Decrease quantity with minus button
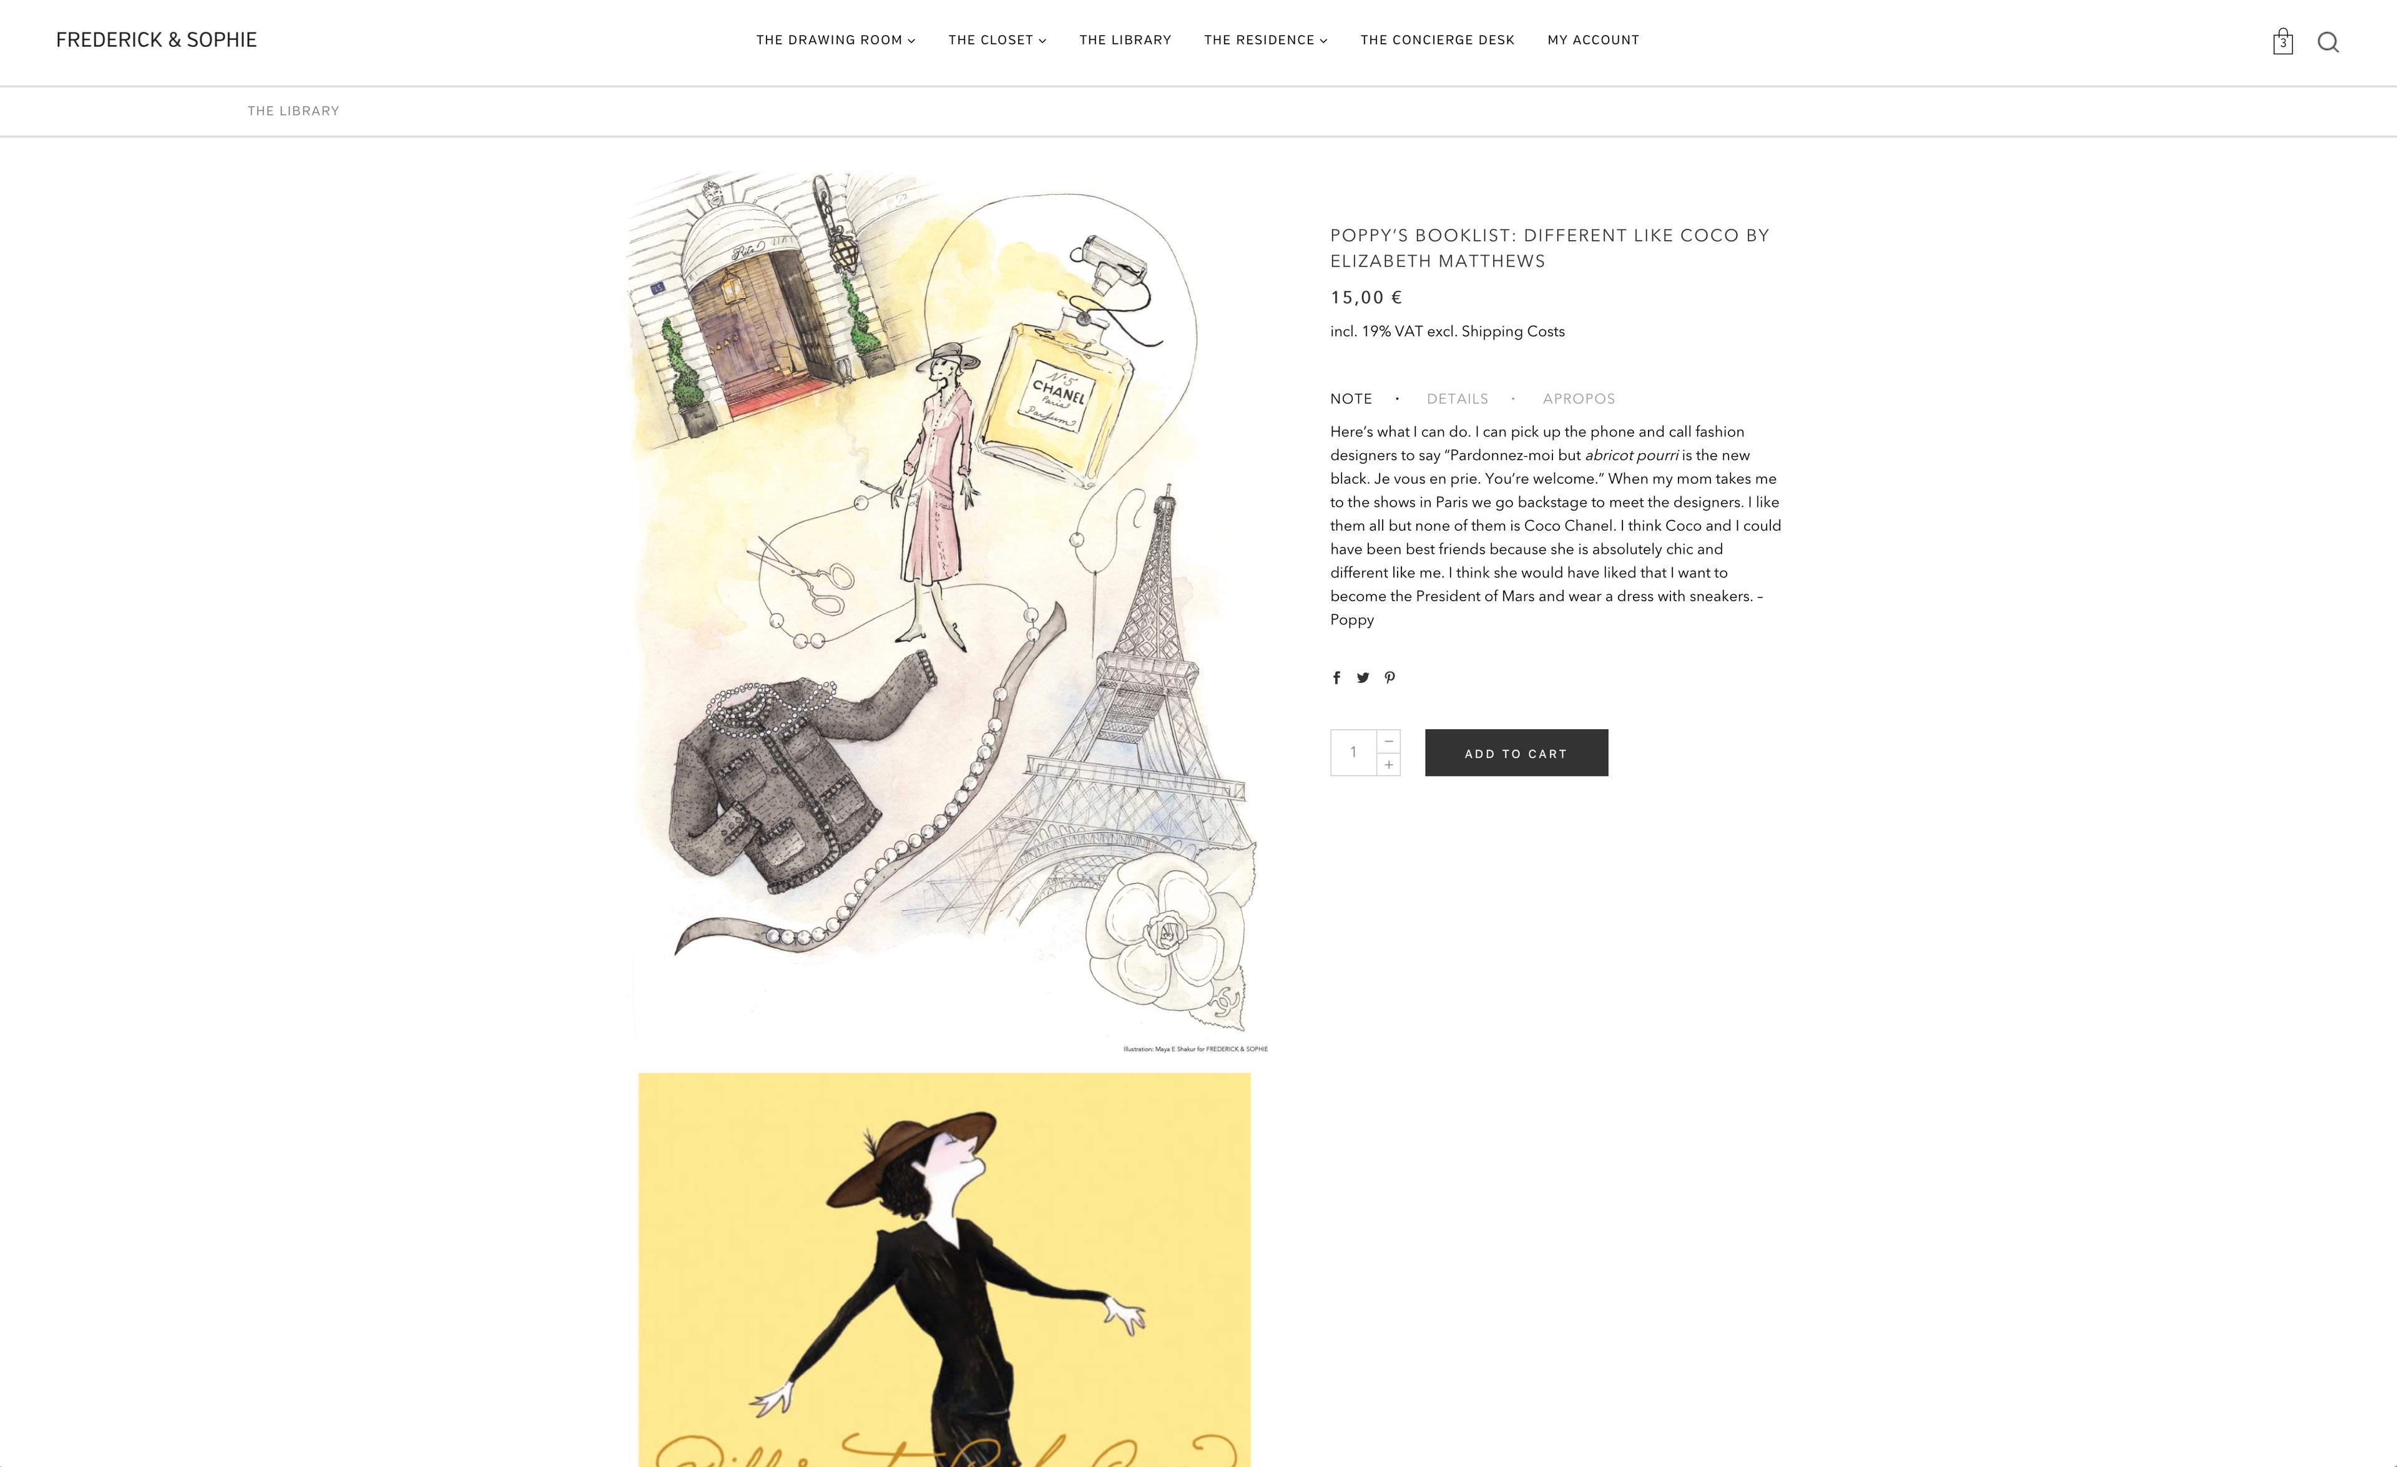This screenshot has width=2397, height=1467. pyautogui.click(x=1389, y=741)
